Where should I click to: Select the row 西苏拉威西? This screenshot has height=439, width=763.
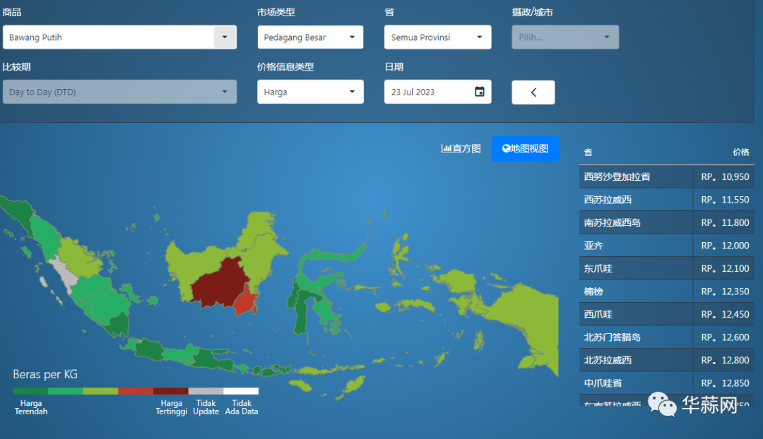pyautogui.click(x=667, y=200)
